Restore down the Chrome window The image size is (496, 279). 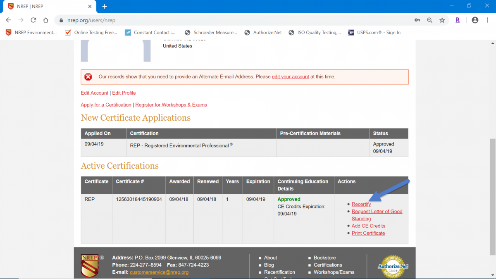coord(469,6)
